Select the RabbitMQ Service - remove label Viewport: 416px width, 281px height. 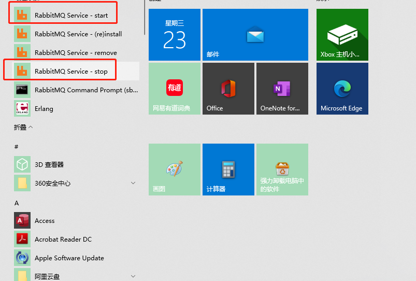pyautogui.click(x=76, y=52)
